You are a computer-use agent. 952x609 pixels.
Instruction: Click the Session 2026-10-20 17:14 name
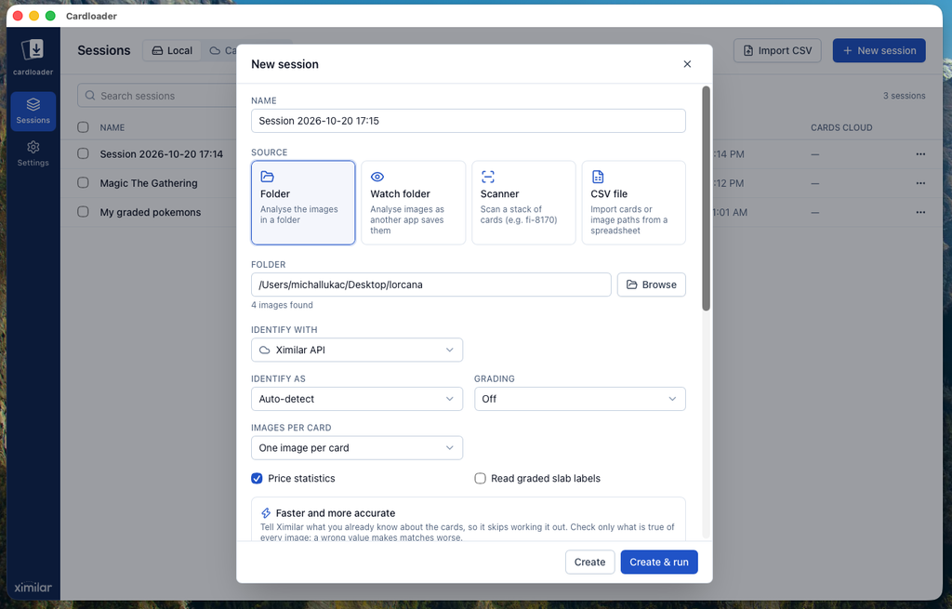pyautogui.click(x=162, y=154)
